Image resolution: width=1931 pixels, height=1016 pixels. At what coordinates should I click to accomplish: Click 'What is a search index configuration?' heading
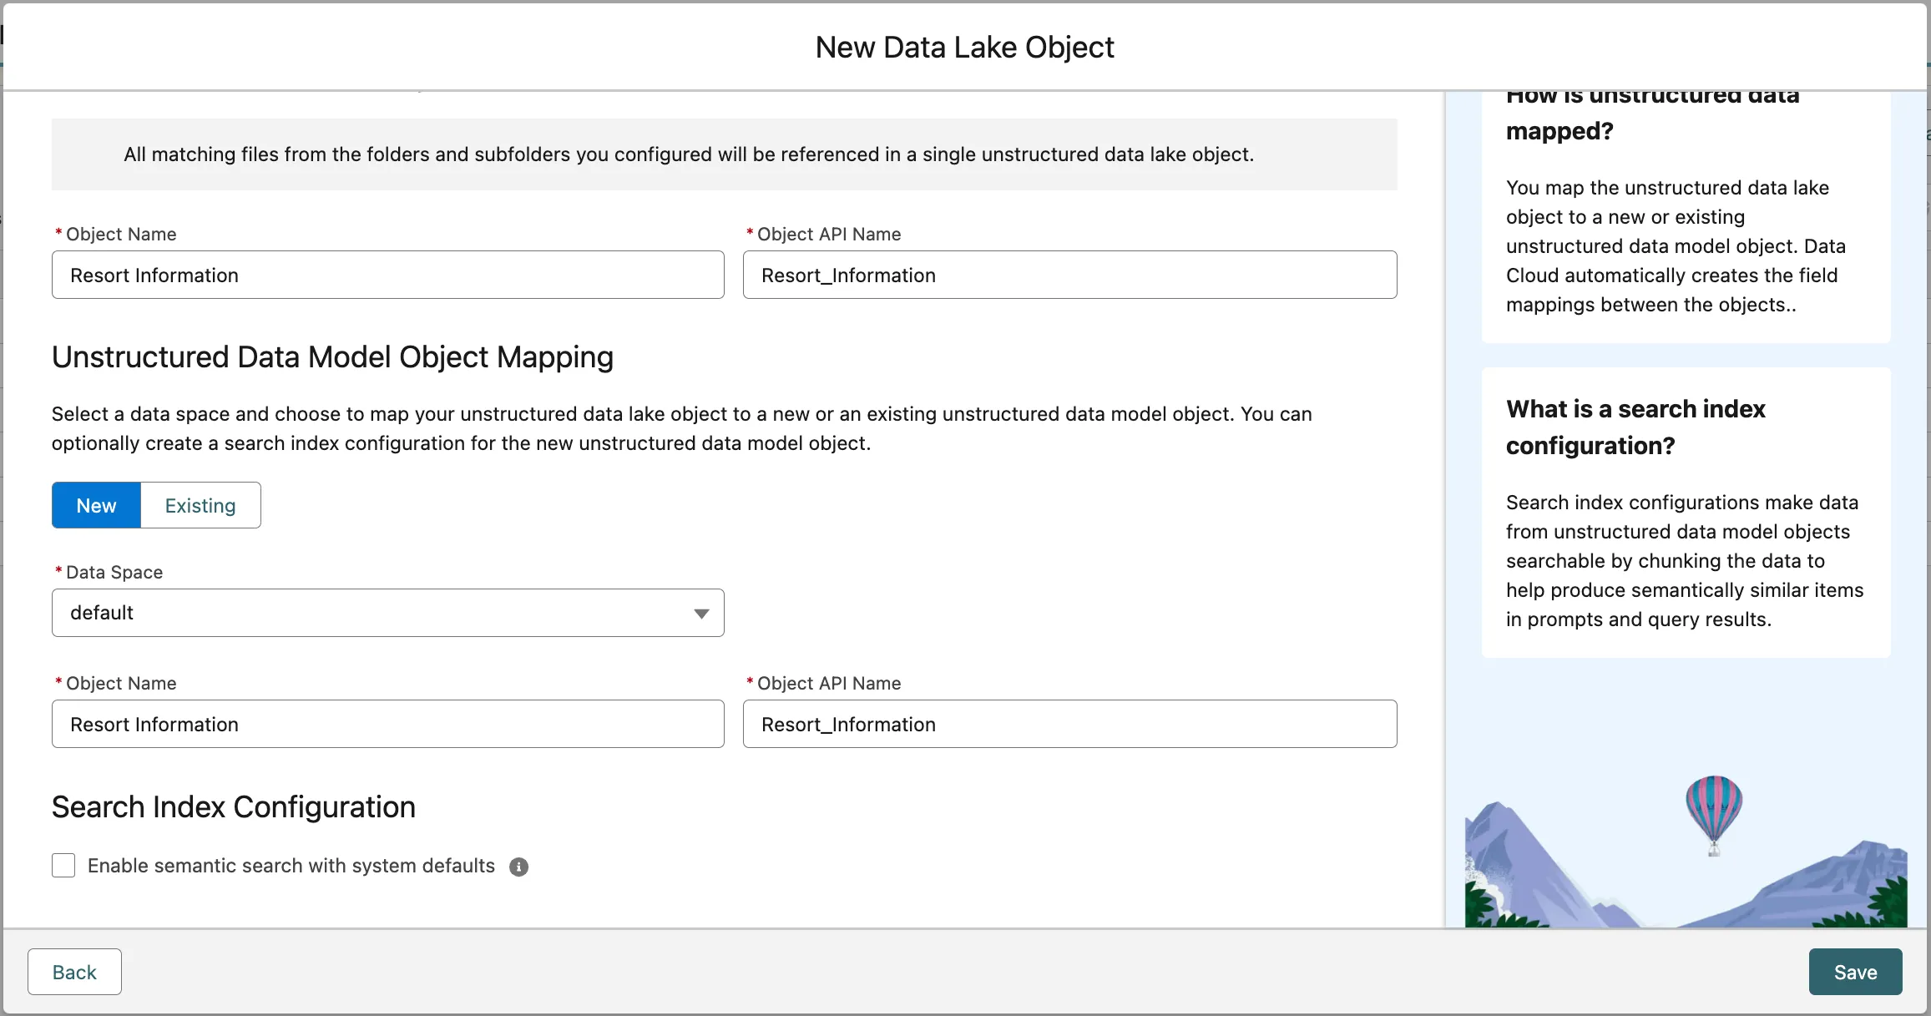point(1635,427)
